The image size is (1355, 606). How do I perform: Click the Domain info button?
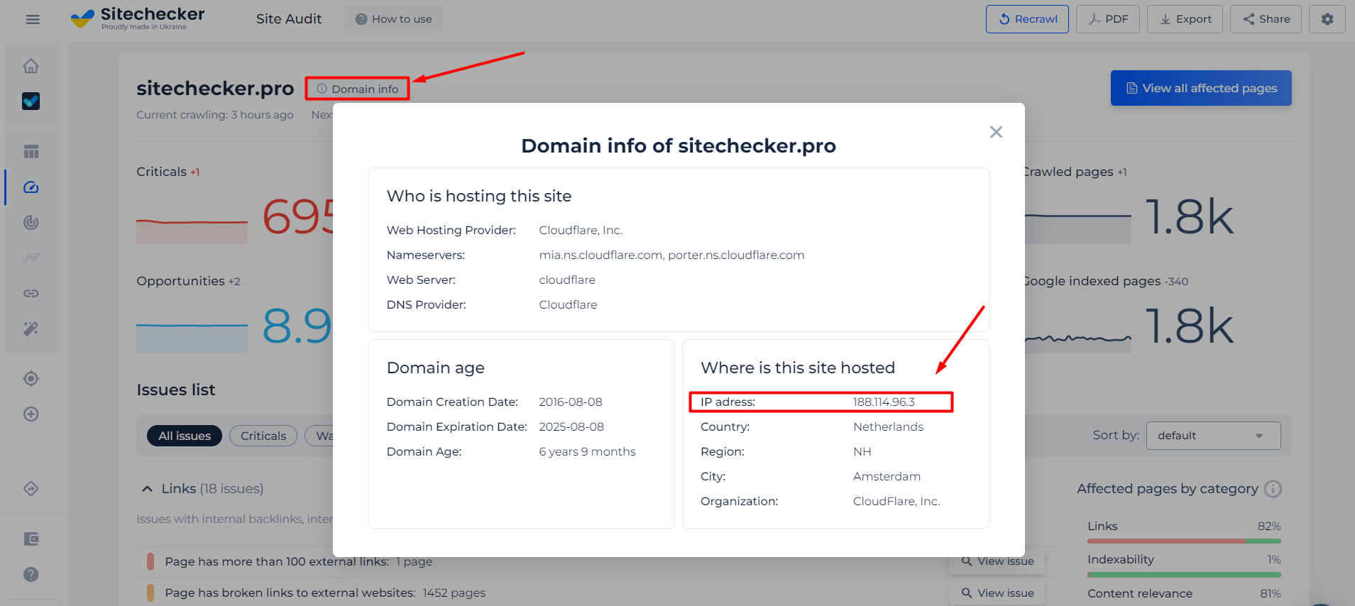tap(358, 89)
